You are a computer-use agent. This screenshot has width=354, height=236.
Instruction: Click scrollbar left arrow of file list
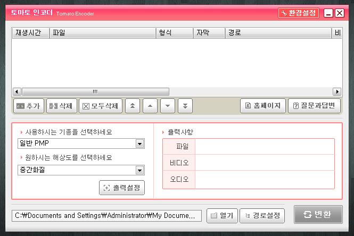point(17,92)
